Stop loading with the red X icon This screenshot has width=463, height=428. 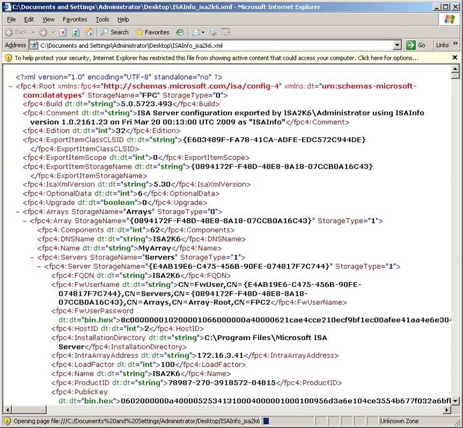coord(63,32)
